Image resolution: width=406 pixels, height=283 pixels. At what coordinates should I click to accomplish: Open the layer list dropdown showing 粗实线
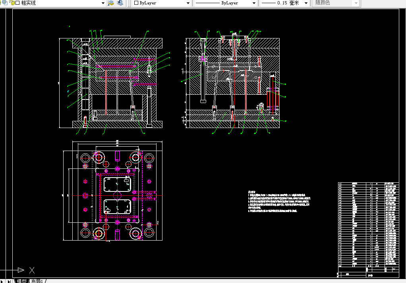point(103,3)
